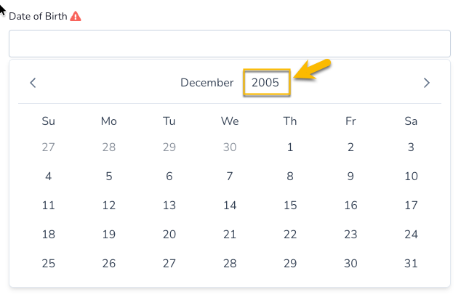Pick the greyed-out November 27 date
Screen dimensions: 461x308
click(x=49, y=147)
